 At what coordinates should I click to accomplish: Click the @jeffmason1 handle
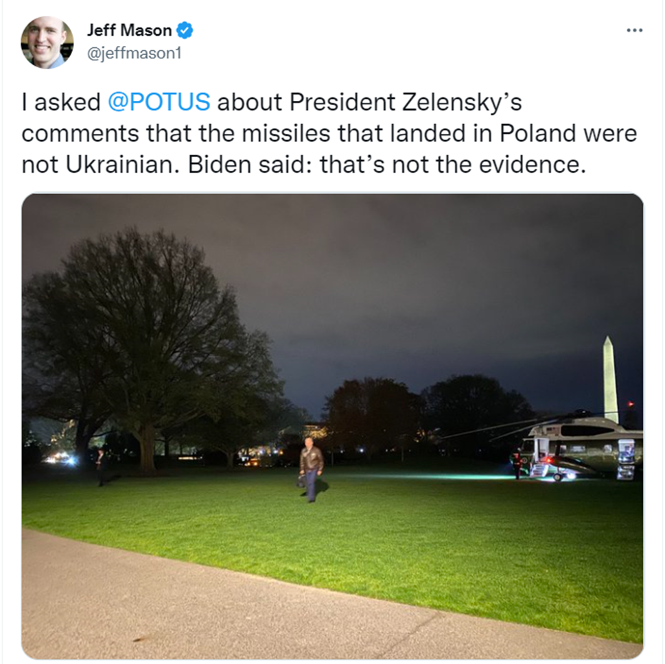(x=134, y=52)
